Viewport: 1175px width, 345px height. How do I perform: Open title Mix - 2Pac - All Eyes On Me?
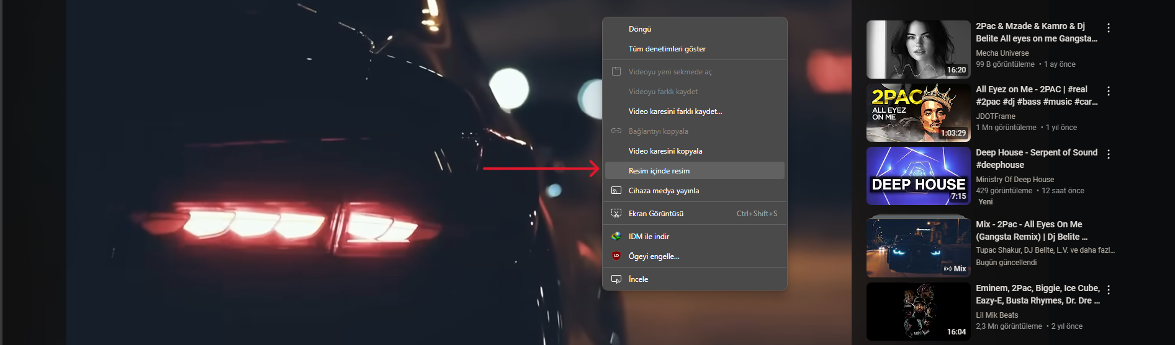click(x=1032, y=230)
